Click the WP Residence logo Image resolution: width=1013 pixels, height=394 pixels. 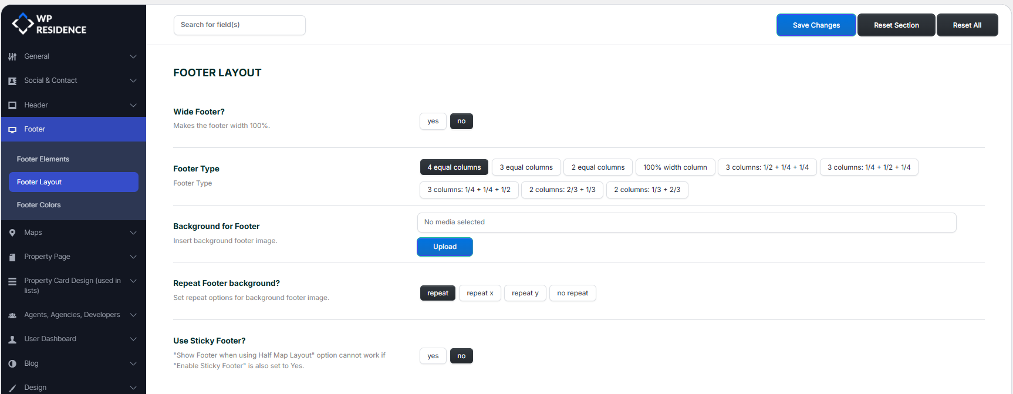point(49,24)
